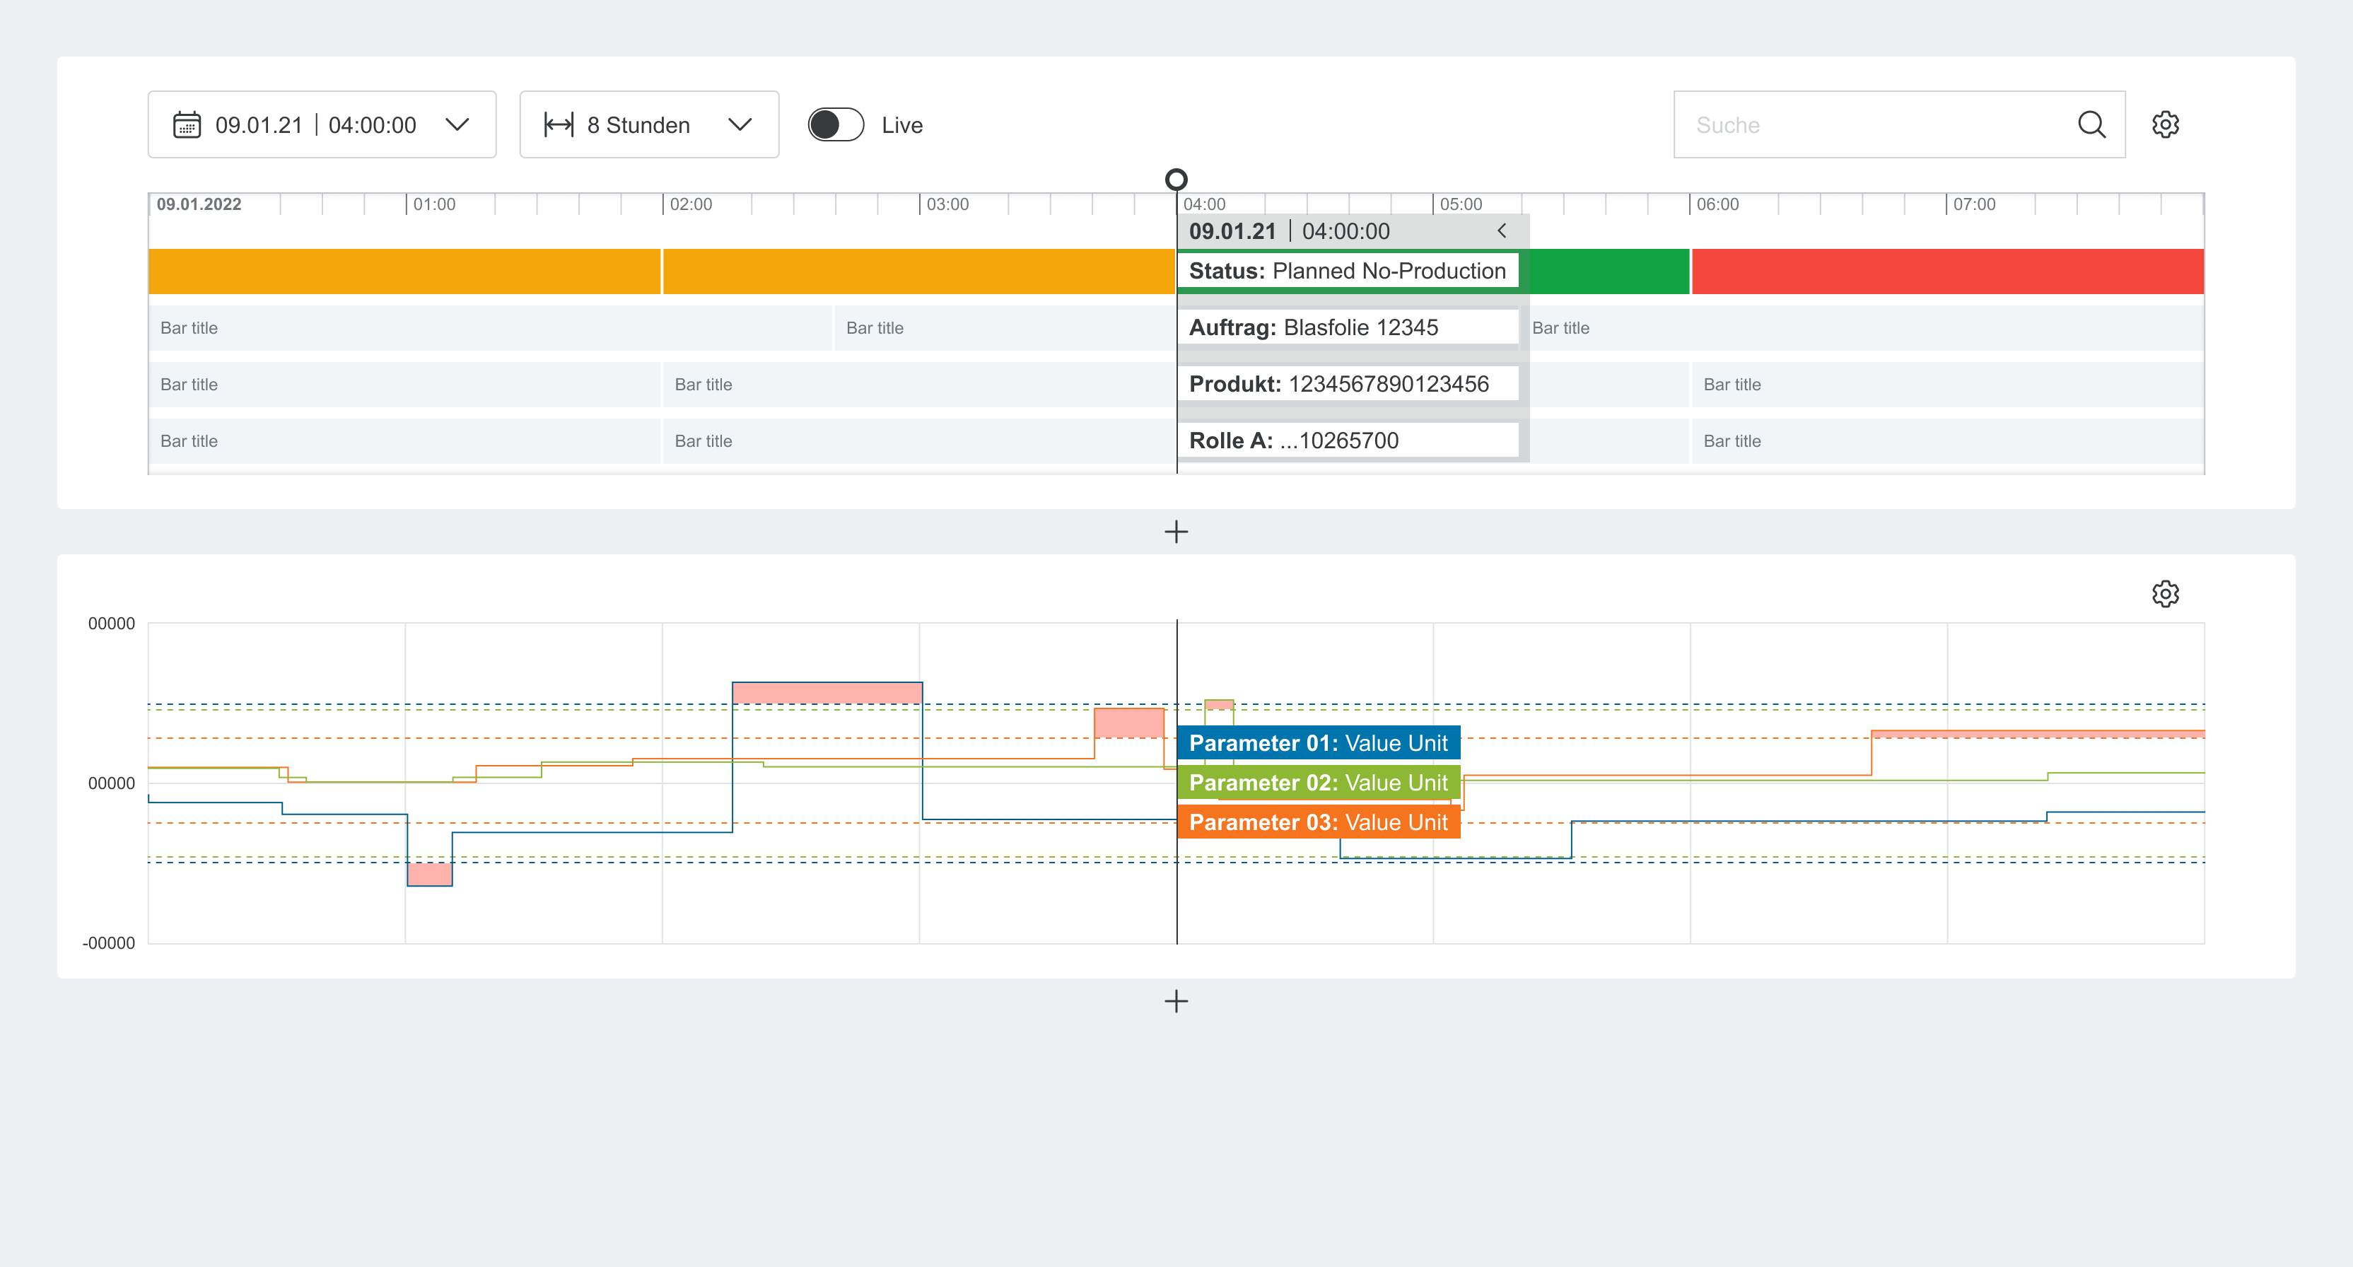The width and height of the screenshot is (2353, 1267).
Task: Add panel with plus below timeline
Action: point(1176,532)
